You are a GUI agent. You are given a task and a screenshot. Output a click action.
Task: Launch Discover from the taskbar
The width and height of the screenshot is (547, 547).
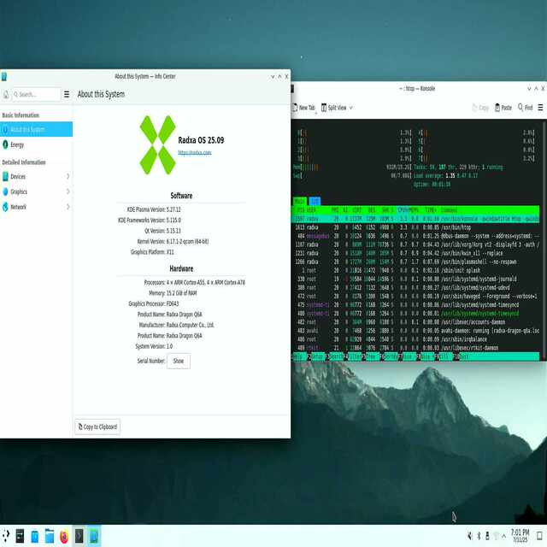point(34,536)
